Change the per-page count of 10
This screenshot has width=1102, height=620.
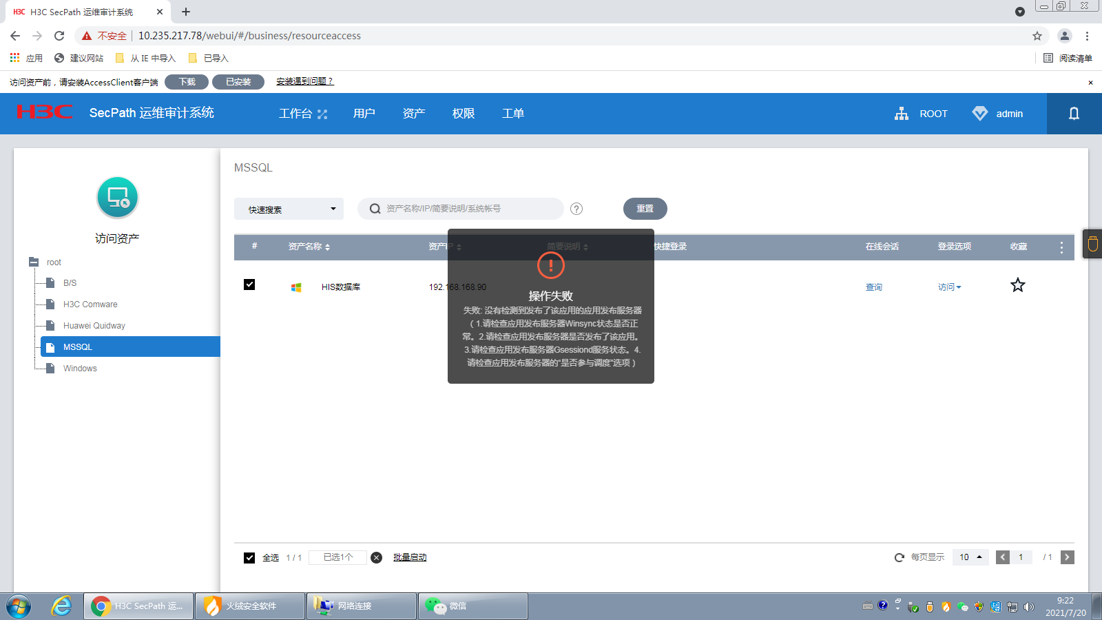point(970,557)
